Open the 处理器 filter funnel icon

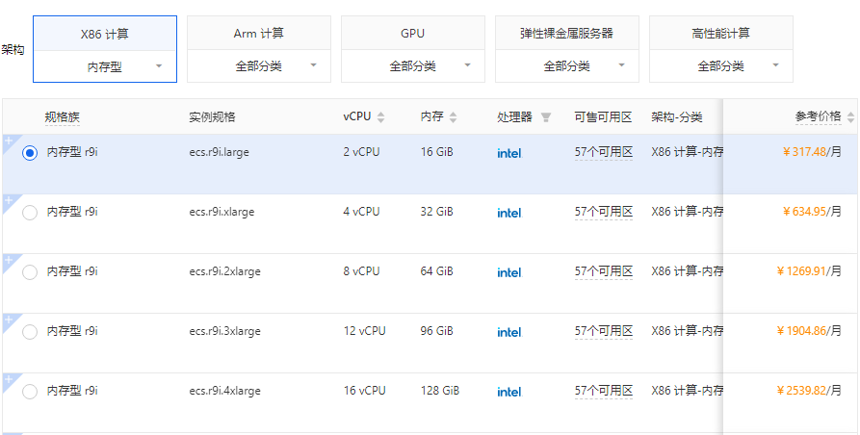click(546, 117)
